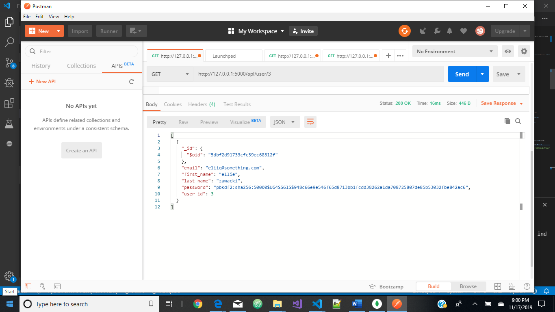Open VS Code Explorer icon
The image size is (555, 312).
coord(9,22)
